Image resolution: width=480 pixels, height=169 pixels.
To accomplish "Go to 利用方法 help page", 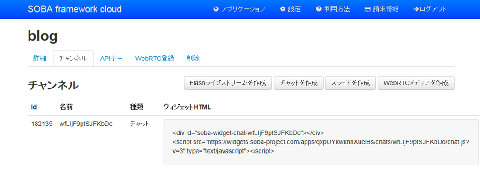I will pyautogui.click(x=333, y=9).
